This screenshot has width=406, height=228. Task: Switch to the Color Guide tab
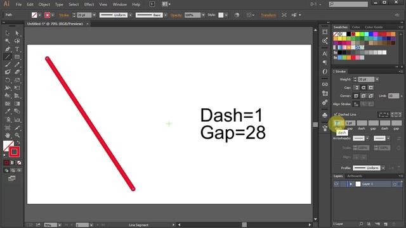tap(374, 27)
